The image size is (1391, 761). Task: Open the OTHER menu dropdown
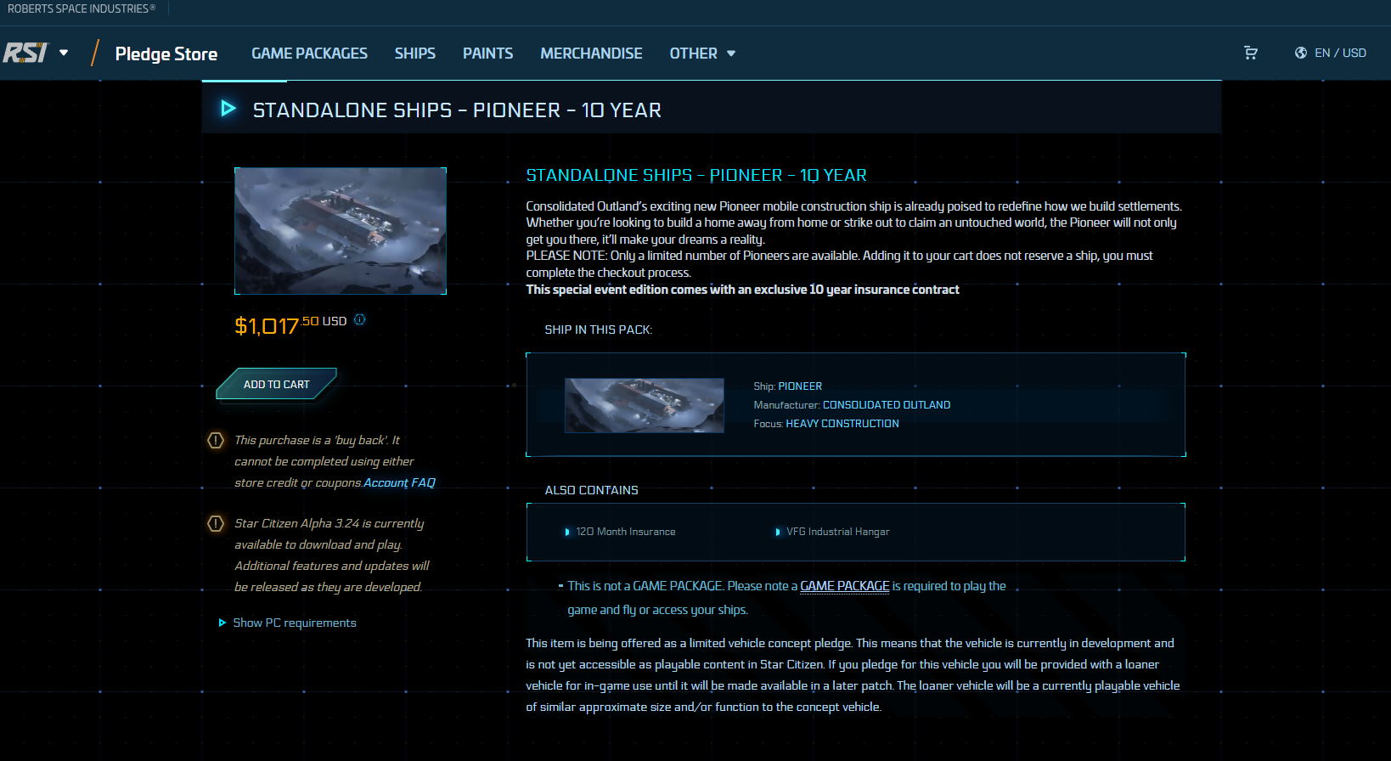tap(702, 54)
